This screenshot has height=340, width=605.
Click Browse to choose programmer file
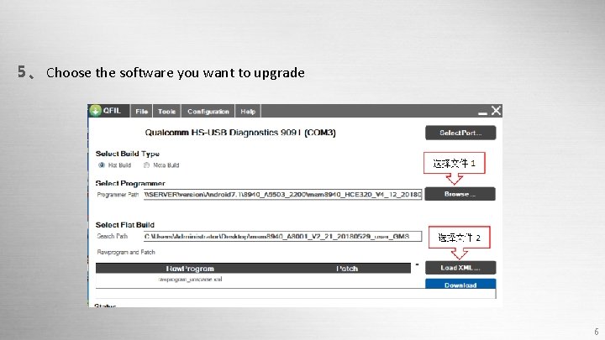coord(460,194)
